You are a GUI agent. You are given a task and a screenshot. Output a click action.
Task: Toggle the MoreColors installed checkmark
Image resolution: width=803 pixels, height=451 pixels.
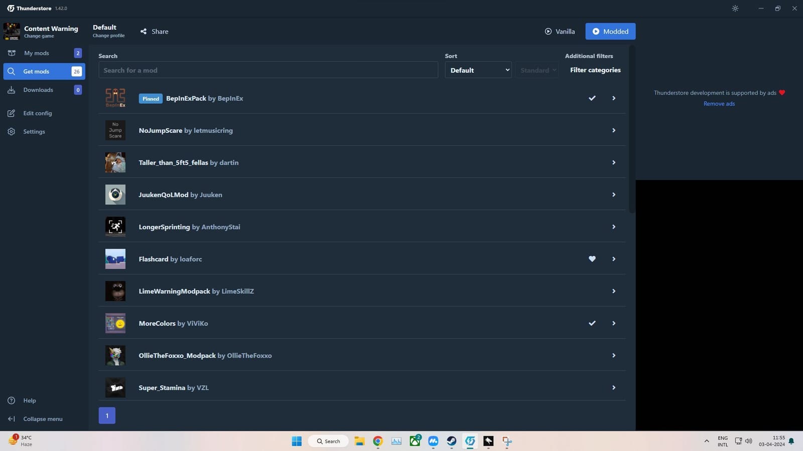coord(592,323)
